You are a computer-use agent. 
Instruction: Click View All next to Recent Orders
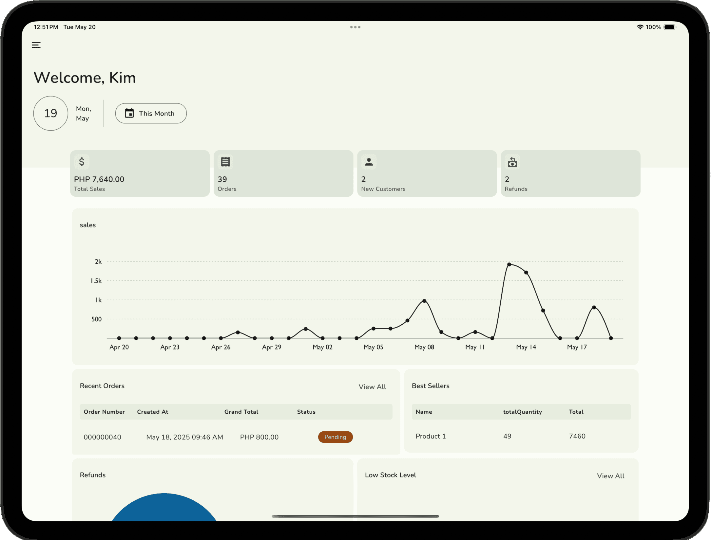click(372, 387)
